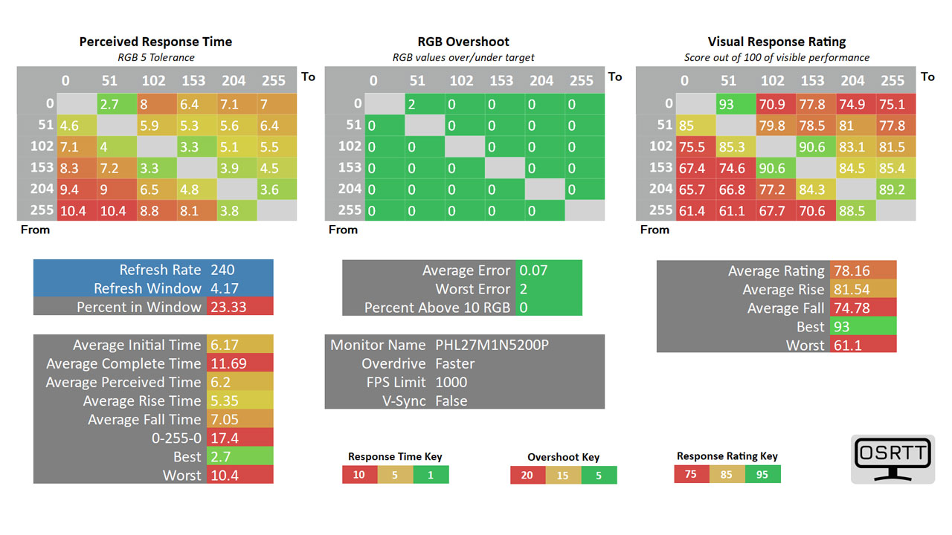Click the OSRTT monitor logo icon
The image size is (952, 535).
pos(892,459)
